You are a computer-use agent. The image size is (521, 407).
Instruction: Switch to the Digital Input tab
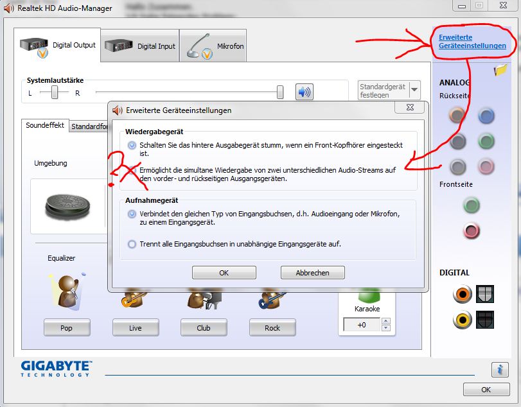[x=140, y=46]
